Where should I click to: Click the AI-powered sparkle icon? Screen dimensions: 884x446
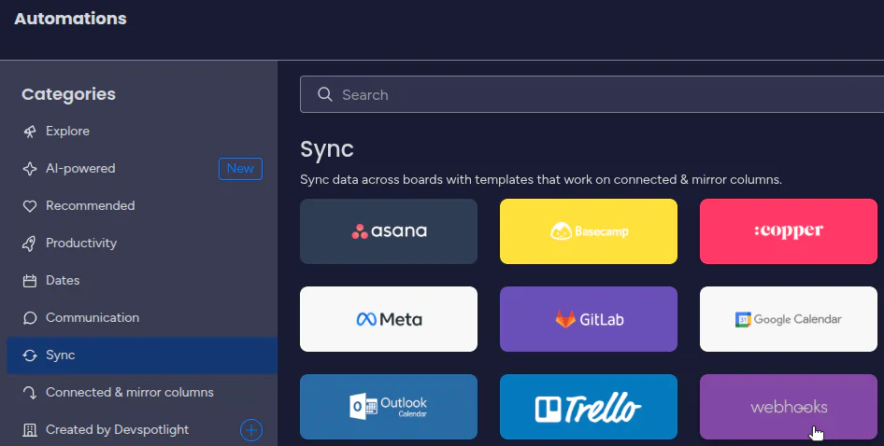(x=29, y=168)
